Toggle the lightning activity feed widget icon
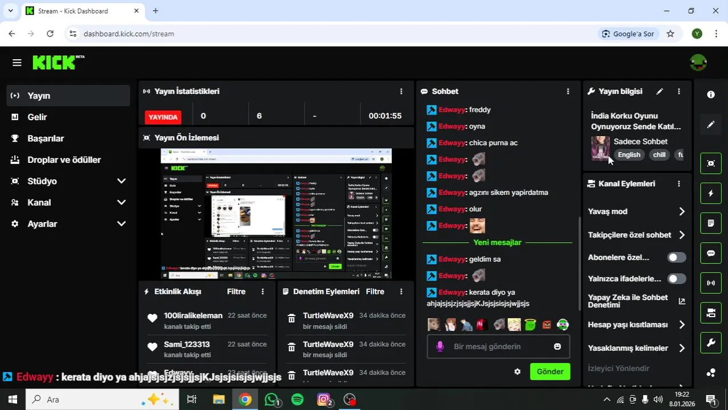 tap(711, 194)
